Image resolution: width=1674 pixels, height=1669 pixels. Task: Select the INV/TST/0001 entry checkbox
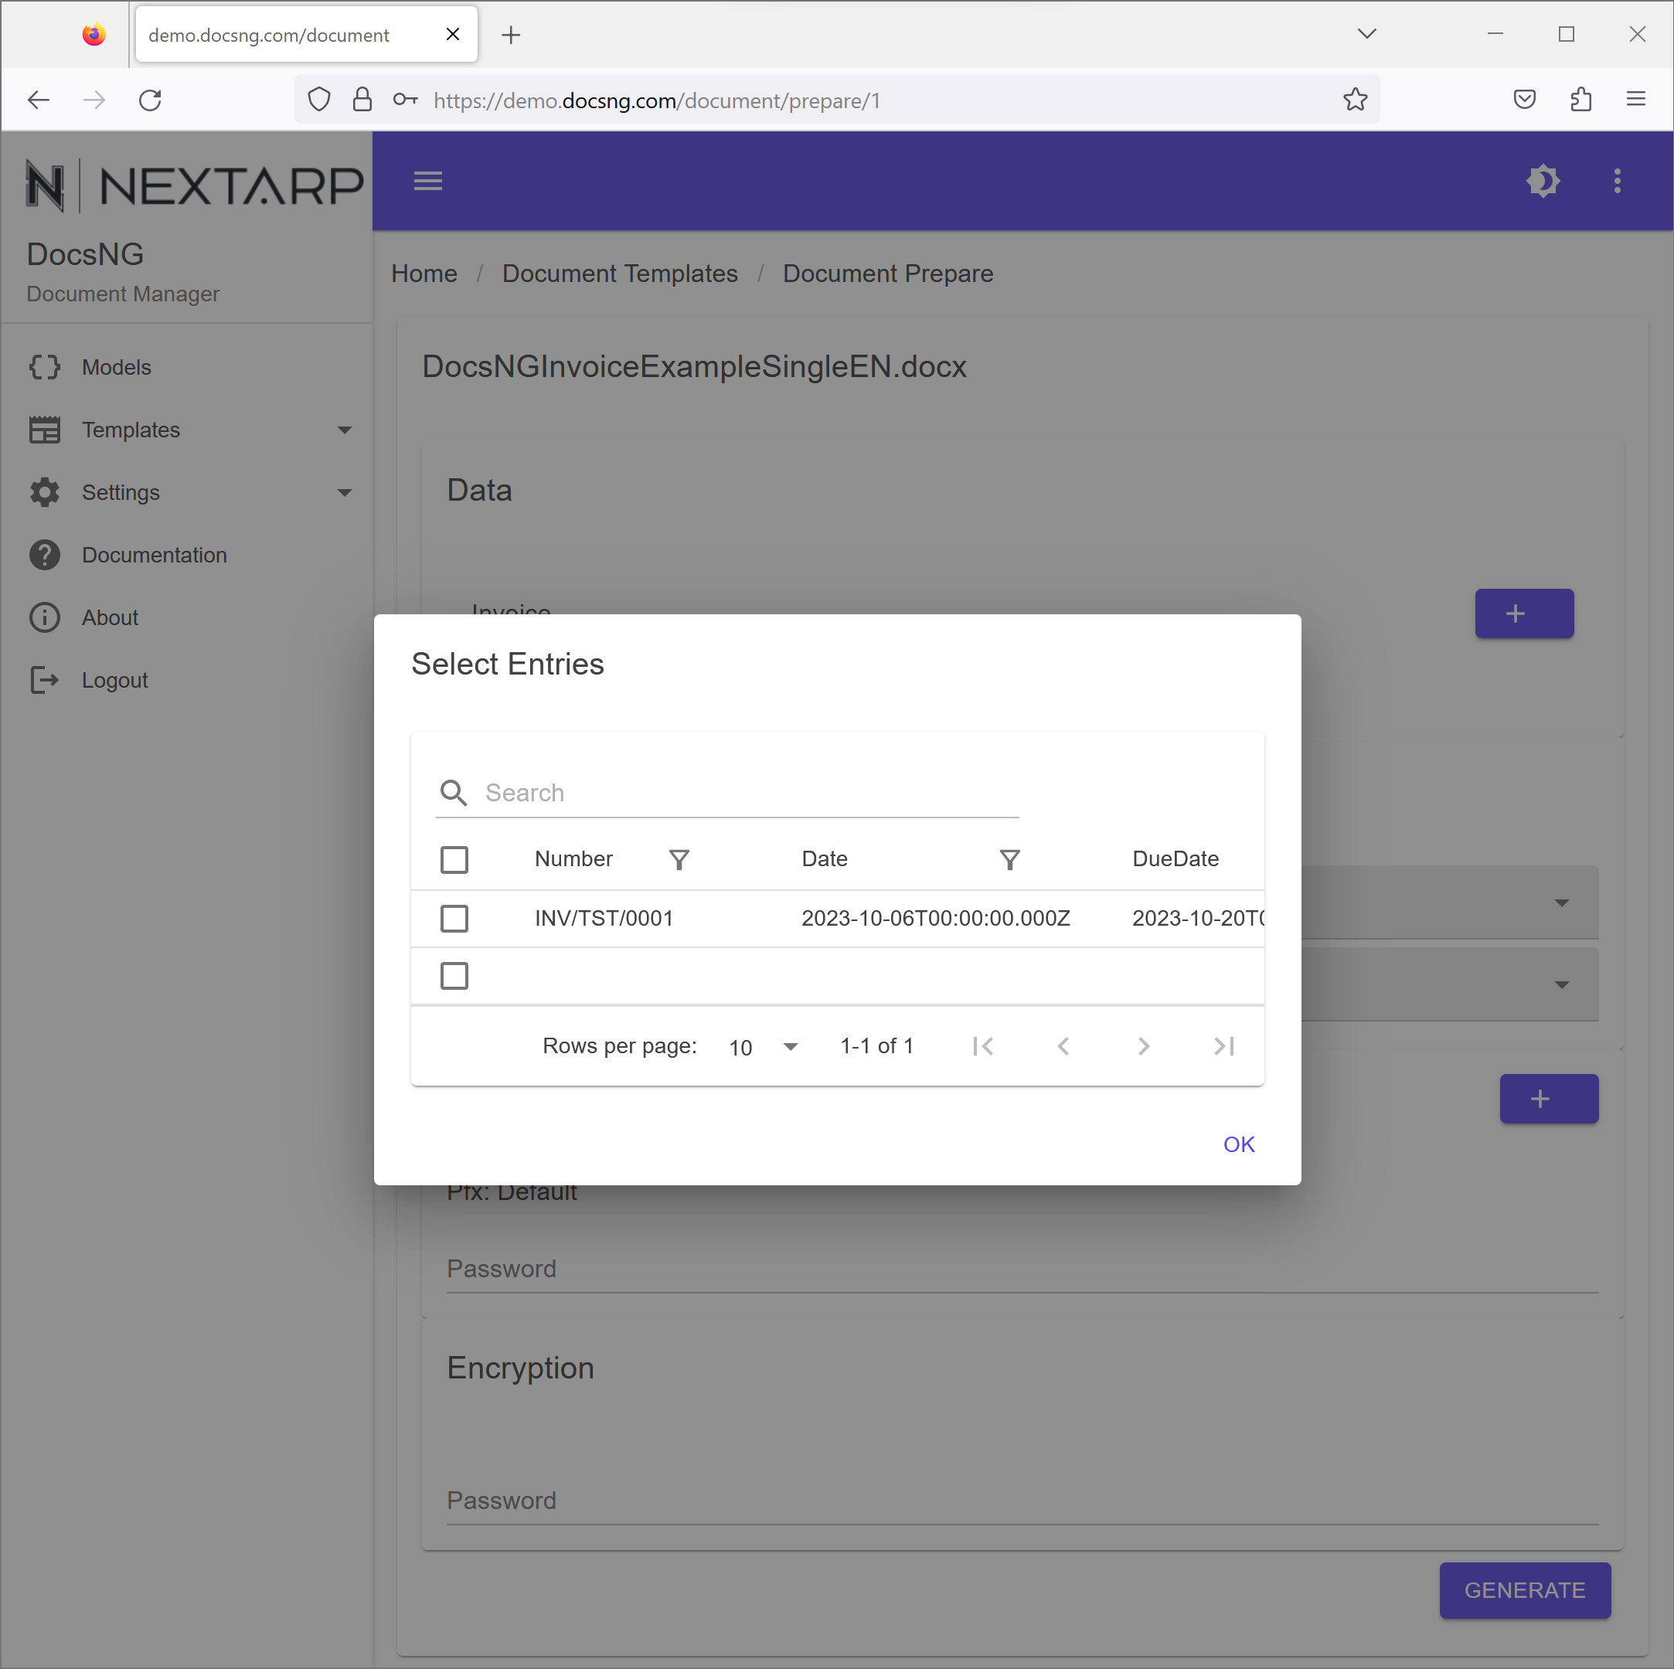[454, 918]
